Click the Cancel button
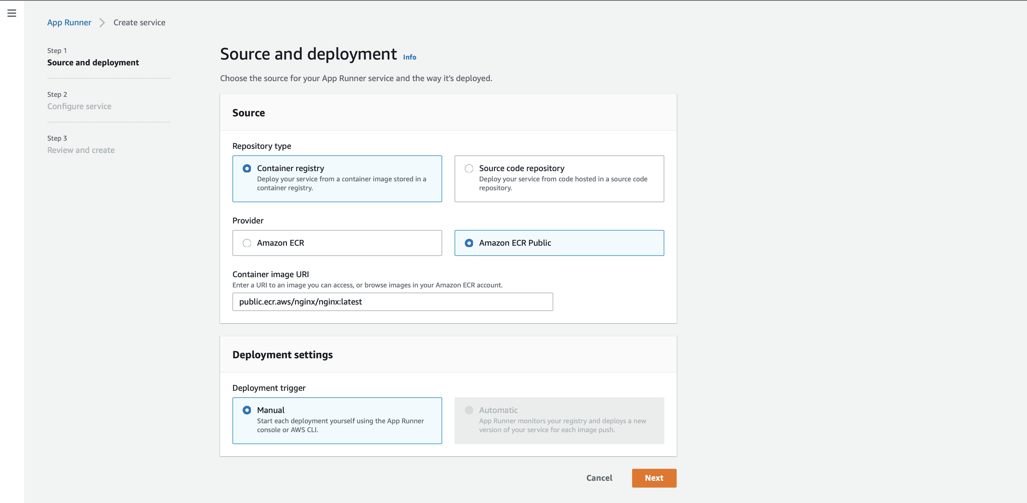 [599, 478]
